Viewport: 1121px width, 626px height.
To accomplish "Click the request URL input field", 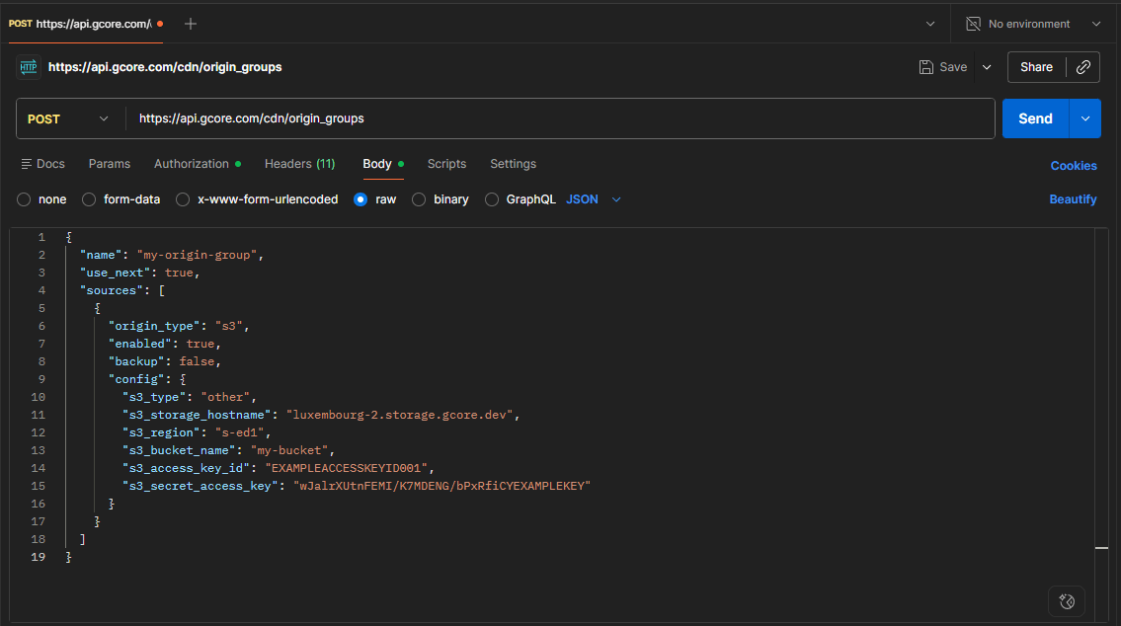I will (x=561, y=118).
